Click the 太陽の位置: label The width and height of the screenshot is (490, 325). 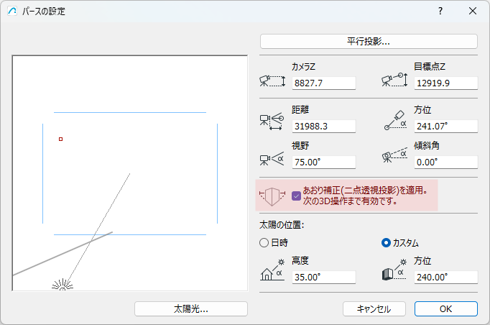click(x=282, y=225)
